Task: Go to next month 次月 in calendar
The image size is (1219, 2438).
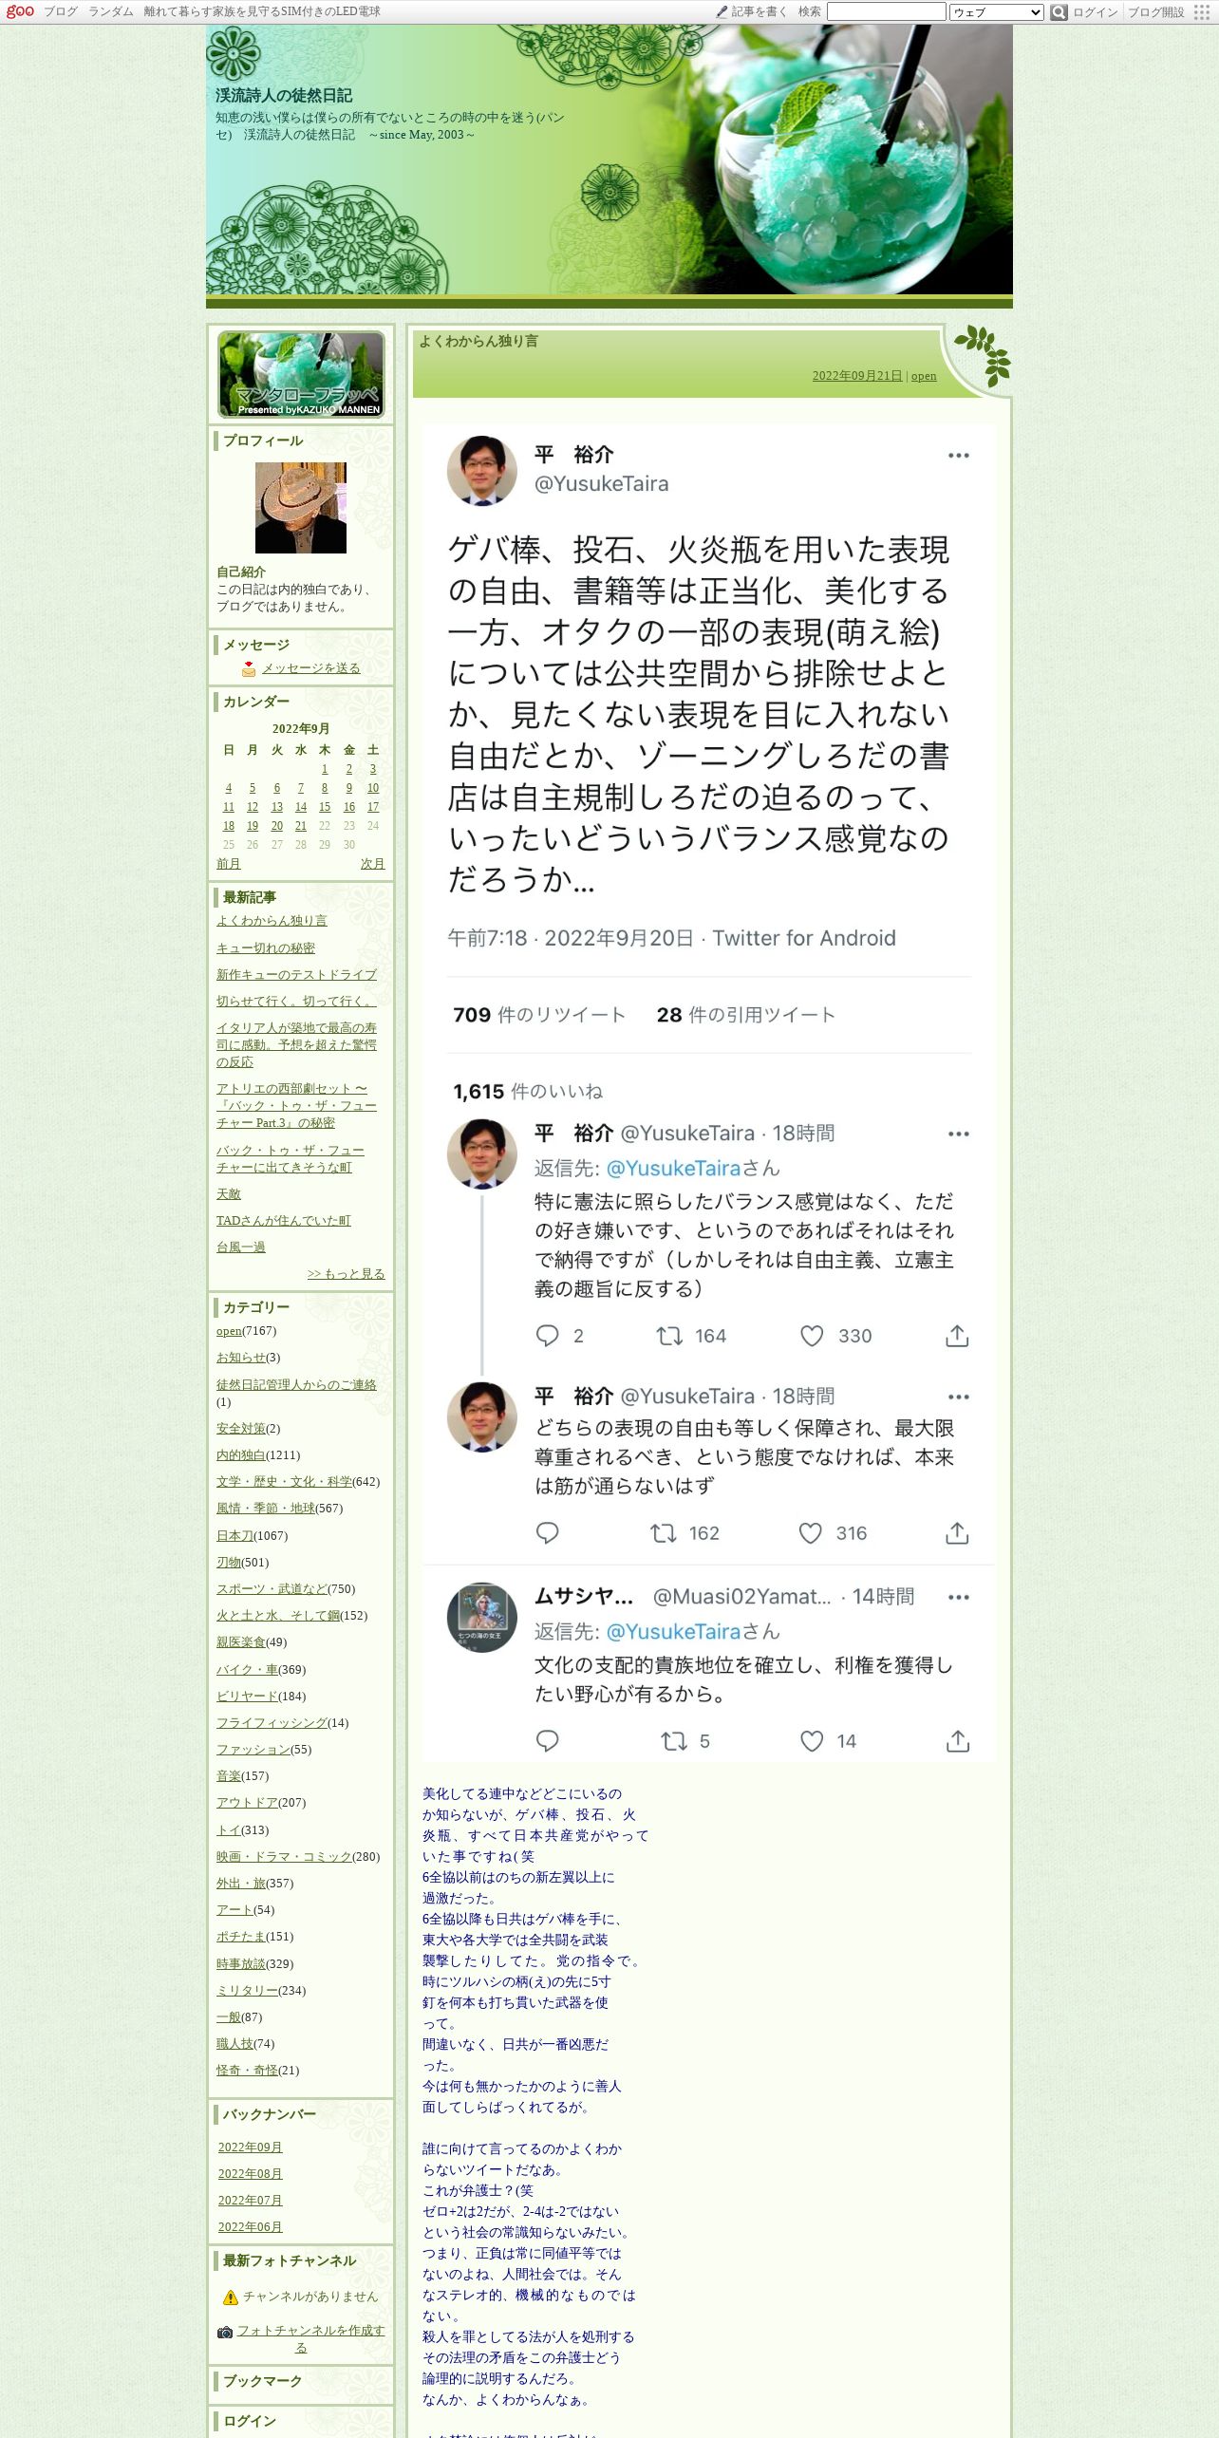Action: [x=373, y=864]
